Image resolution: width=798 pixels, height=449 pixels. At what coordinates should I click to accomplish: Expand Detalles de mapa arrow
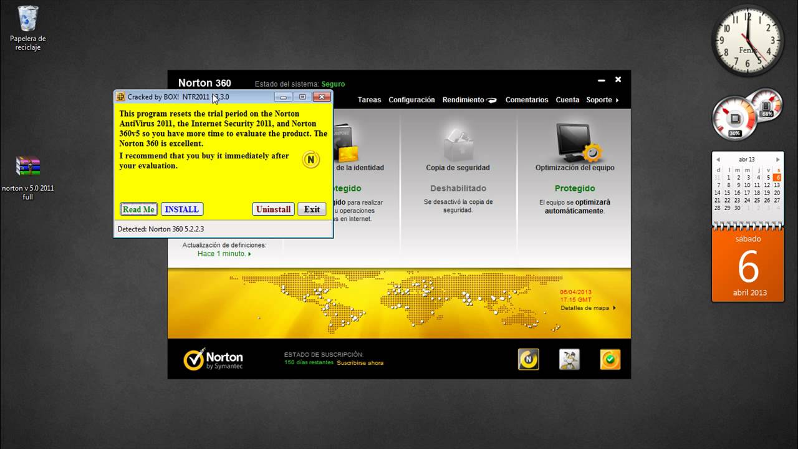coord(614,308)
